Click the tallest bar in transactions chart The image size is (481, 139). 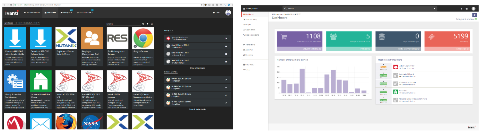tap(302, 81)
